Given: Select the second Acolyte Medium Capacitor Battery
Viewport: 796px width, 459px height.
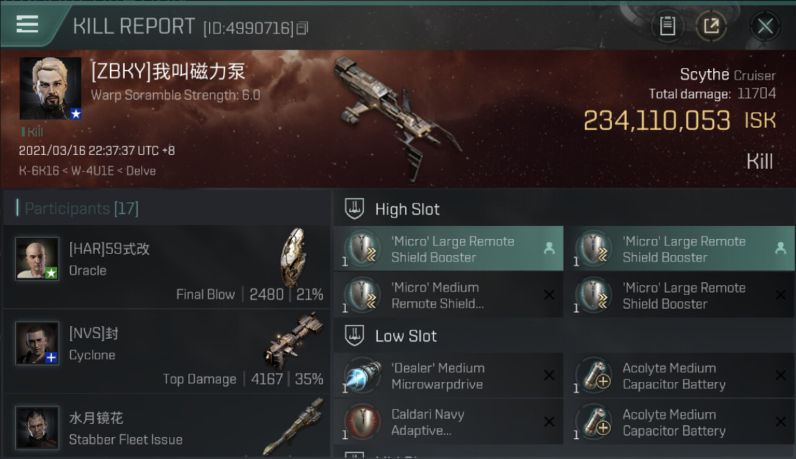Looking at the screenshot, I should [x=680, y=422].
